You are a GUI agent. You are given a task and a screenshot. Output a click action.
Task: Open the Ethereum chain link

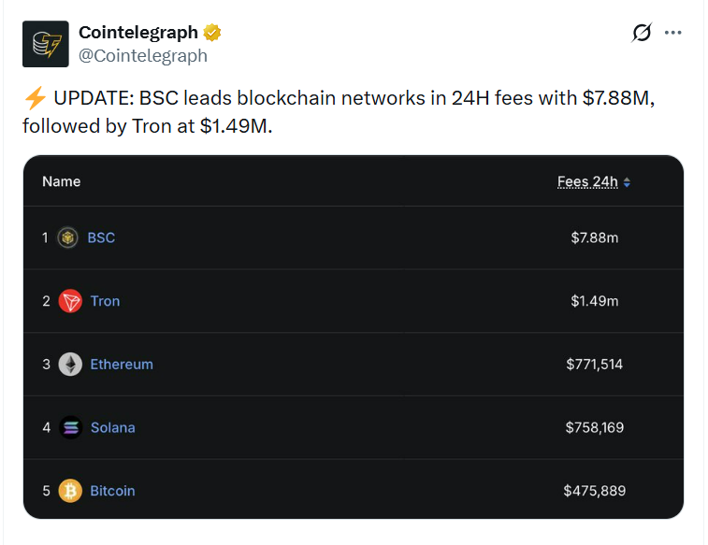pos(122,365)
